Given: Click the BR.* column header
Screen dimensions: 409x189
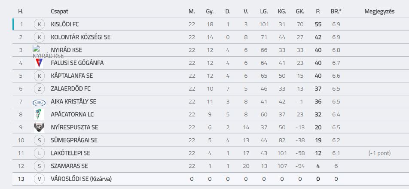Looking at the screenshot, I should 336,12.
